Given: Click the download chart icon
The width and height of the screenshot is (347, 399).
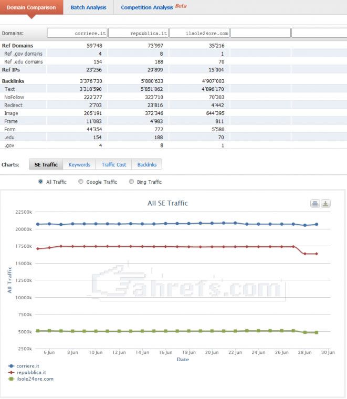Looking at the screenshot, I should 325,204.
